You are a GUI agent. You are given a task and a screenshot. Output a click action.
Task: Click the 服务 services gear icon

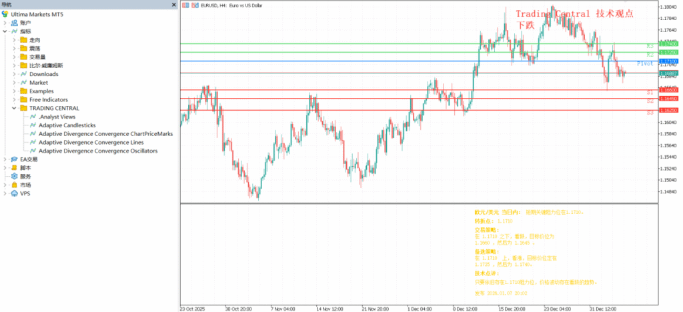(15, 176)
